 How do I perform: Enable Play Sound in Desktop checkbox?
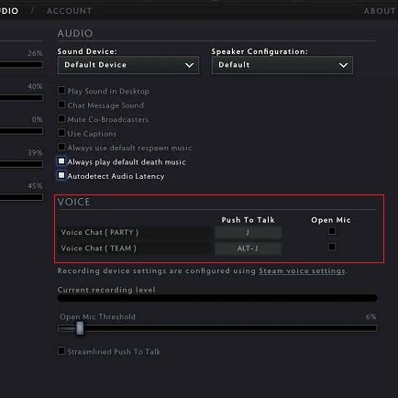click(x=61, y=91)
